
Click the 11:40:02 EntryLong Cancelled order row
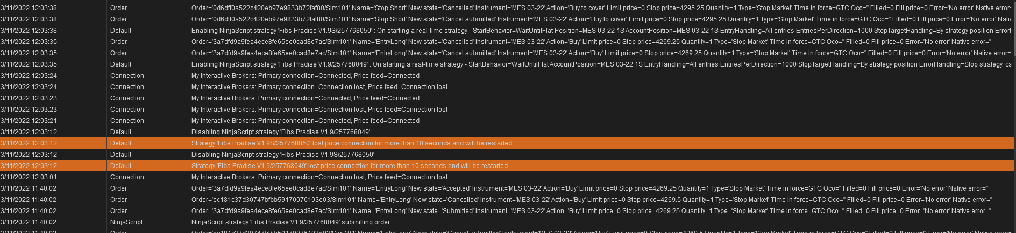[376, 200]
